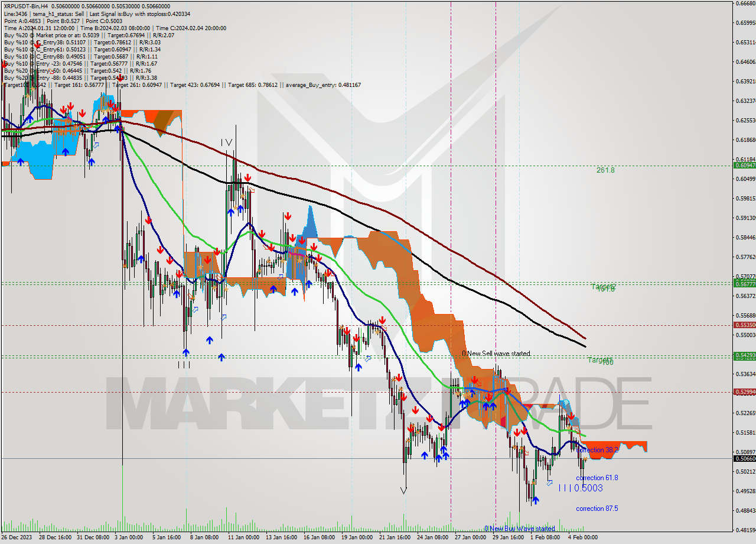This screenshot has width=756, height=544.
Task: Click the 'correction 61.8' label
Action: click(x=597, y=478)
